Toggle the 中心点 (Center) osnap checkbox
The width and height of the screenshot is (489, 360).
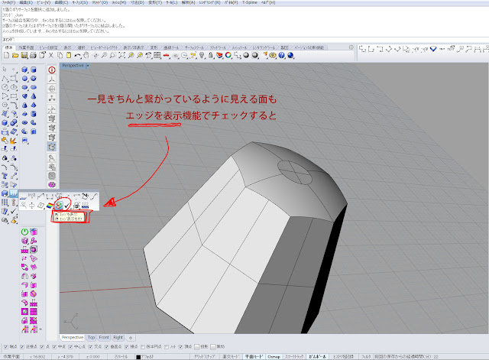click(x=70, y=347)
